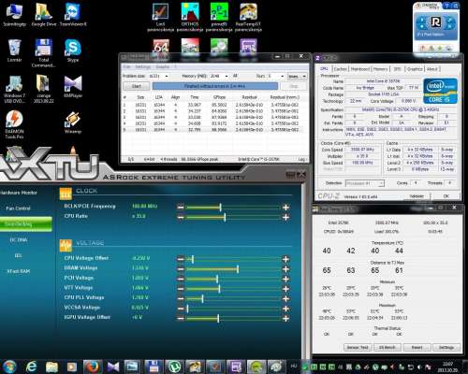
Task: Open the RealTempGT desktop shortcut
Action: tap(248, 18)
